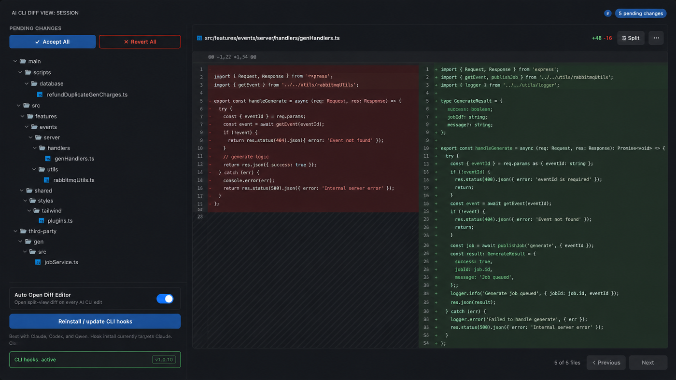The height and width of the screenshot is (380, 676).
Task: Collapse the server folder chevron
Action: coord(30,137)
